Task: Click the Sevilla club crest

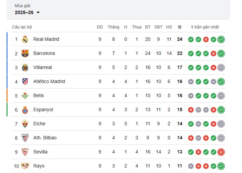Action: coord(25,152)
